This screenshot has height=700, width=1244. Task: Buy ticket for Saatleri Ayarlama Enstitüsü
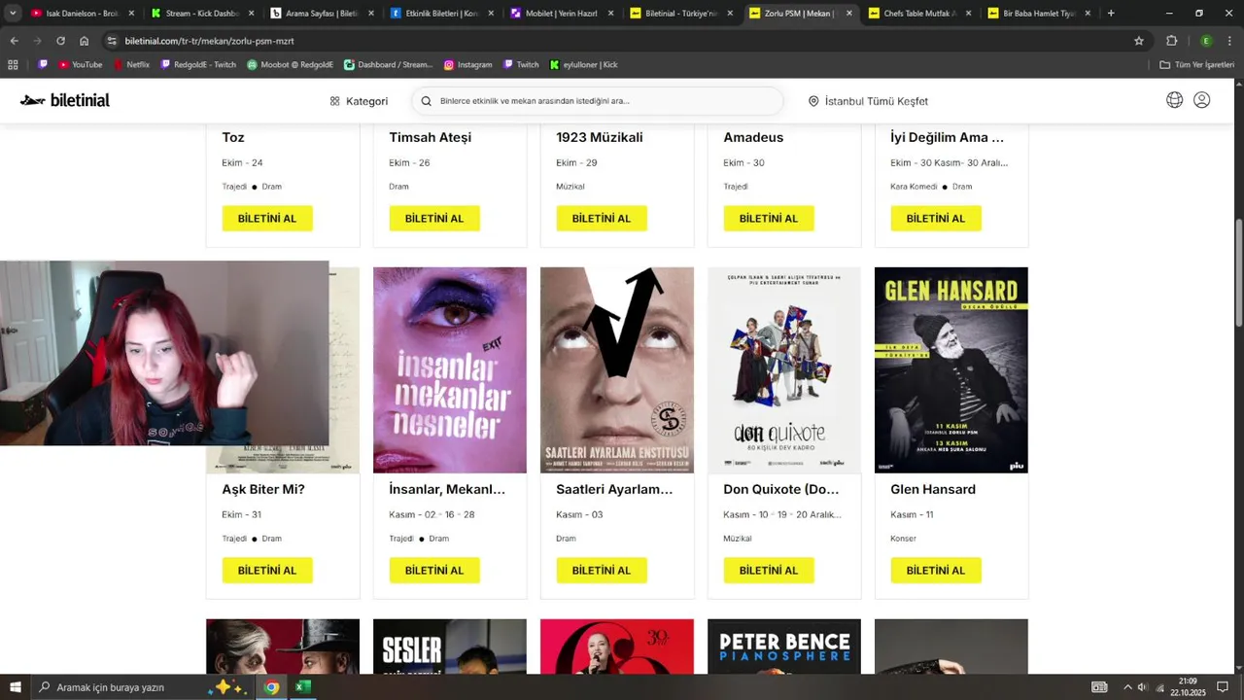602,571
